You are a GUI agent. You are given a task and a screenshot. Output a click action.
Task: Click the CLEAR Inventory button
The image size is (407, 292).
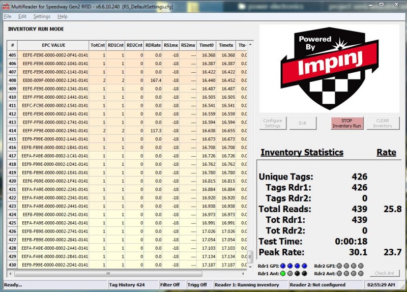point(383,123)
